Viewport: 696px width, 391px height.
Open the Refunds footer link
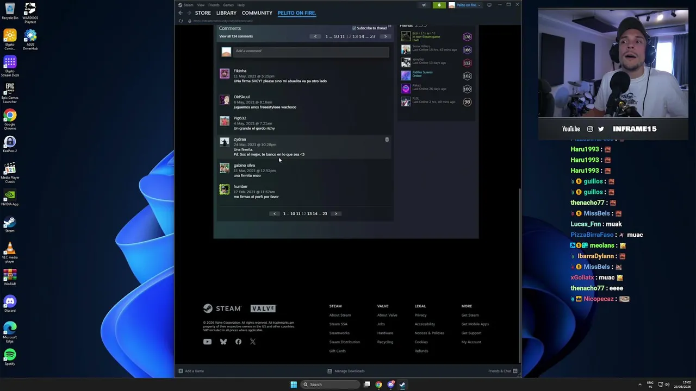(421, 351)
